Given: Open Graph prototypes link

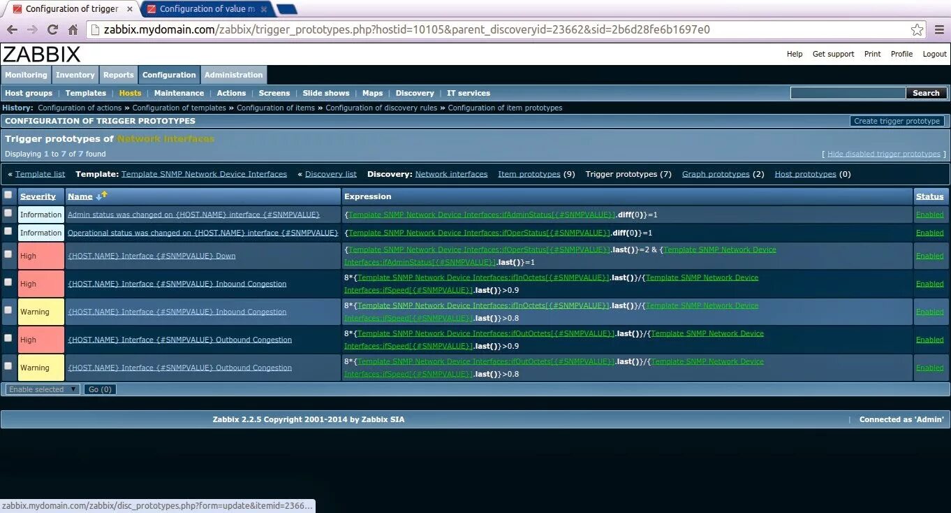Looking at the screenshot, I should pyautogui.click(x=716, y=174).
